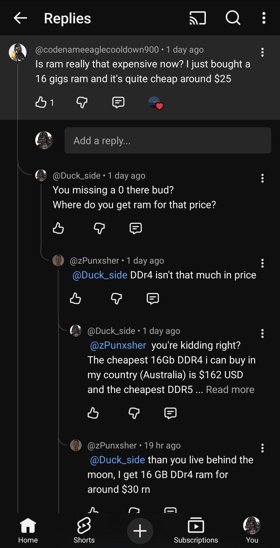280x548 pixels.
Task: Open options for "You missing a 0" reply
Action: coord(262,178)
